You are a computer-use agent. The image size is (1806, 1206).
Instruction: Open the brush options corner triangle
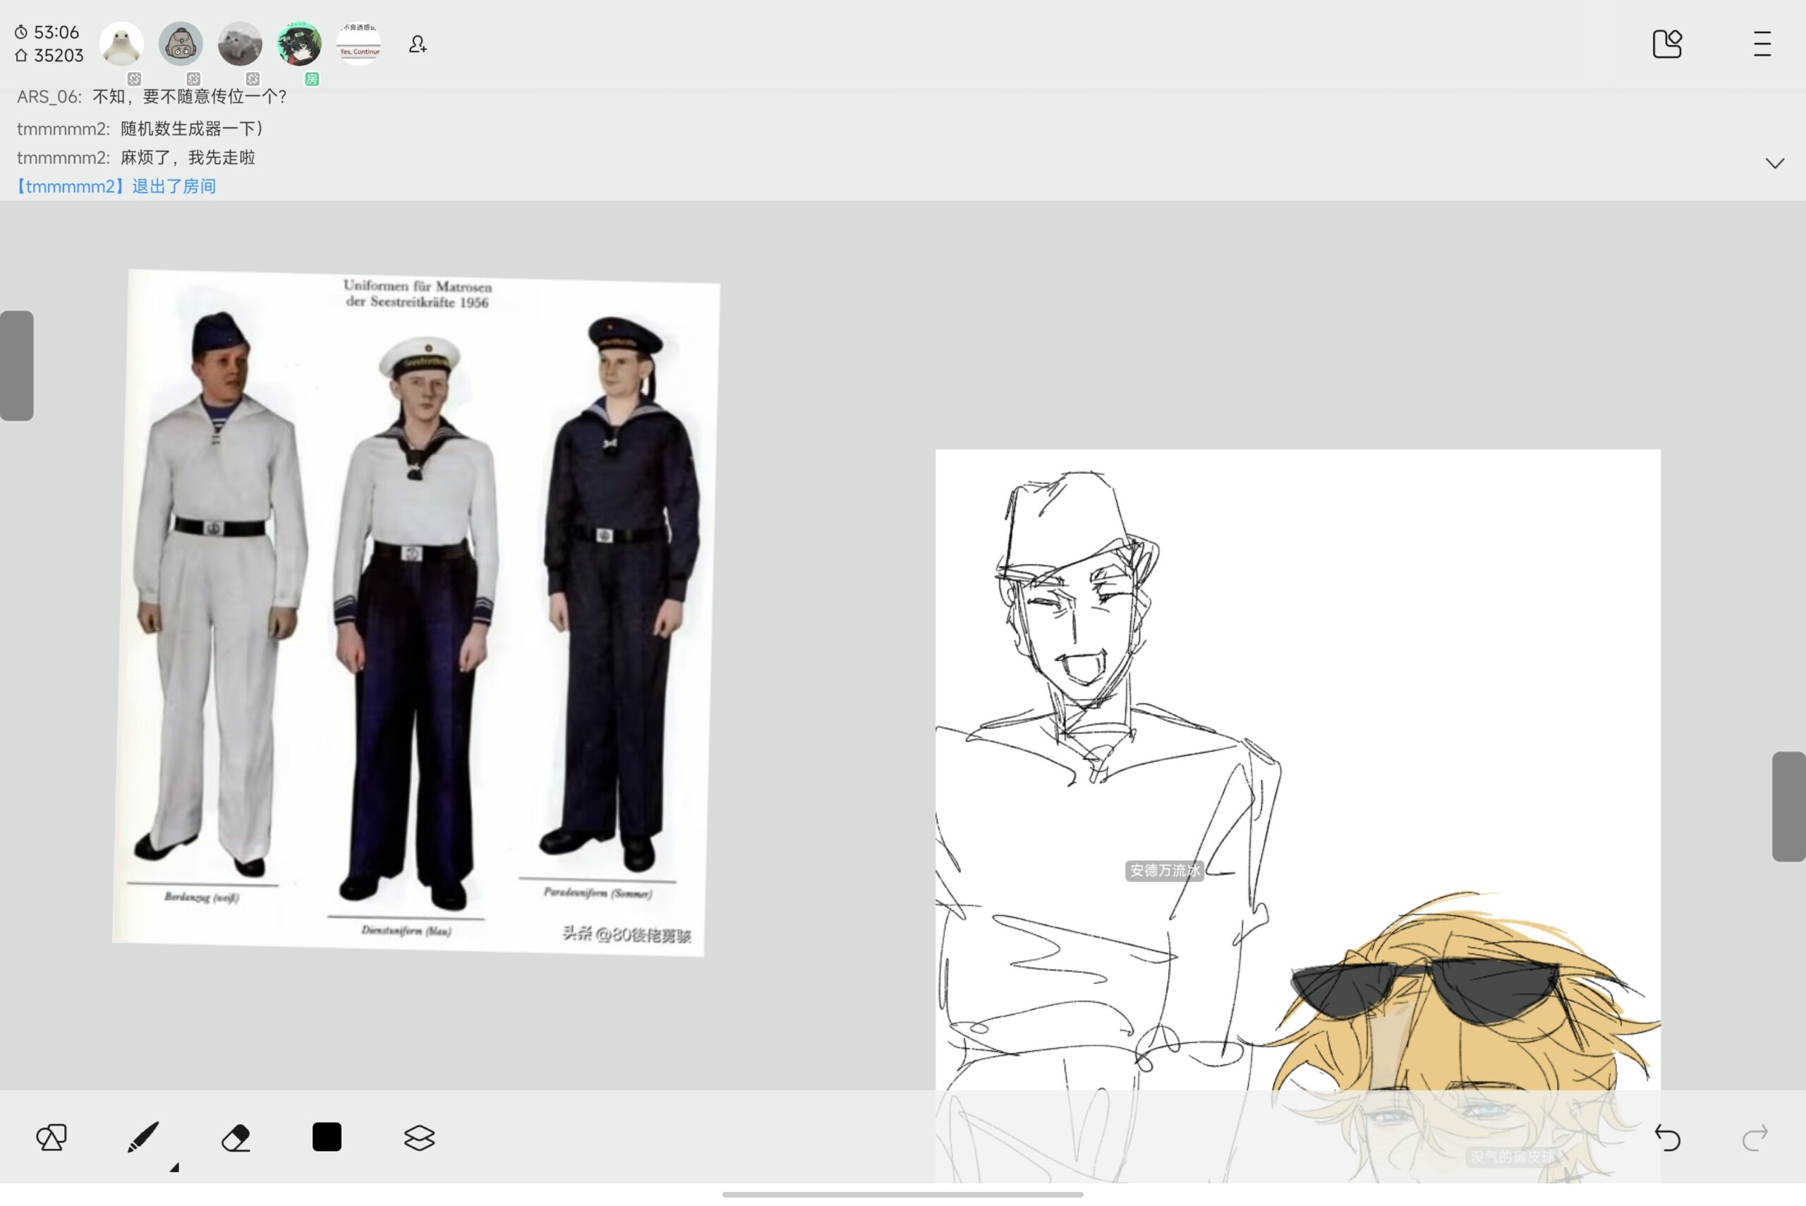pyautogui.click(x=174, y=1166)
